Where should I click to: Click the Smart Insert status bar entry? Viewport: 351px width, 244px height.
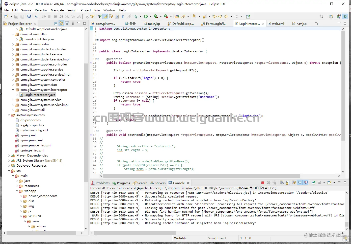(217, 238)
